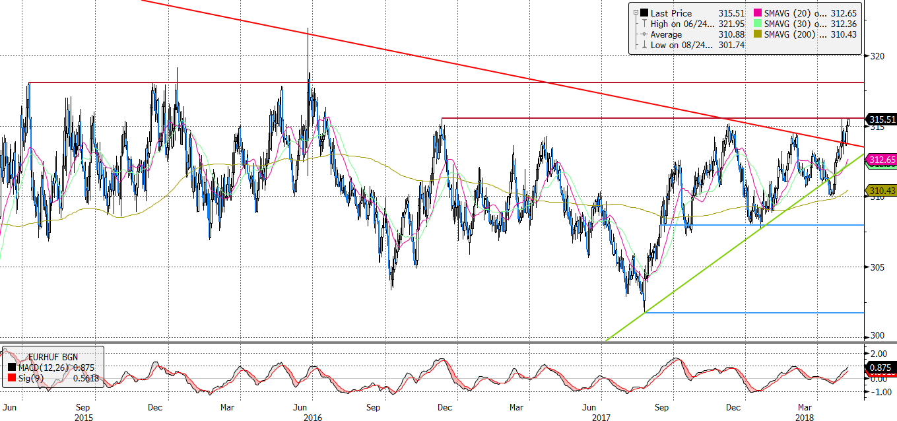Collapse the Last Price legend tree
The height and width of the screenshot is (421, 897).
[634, 13]
